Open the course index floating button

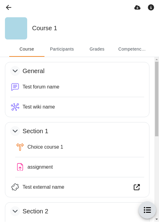point(147,210)
